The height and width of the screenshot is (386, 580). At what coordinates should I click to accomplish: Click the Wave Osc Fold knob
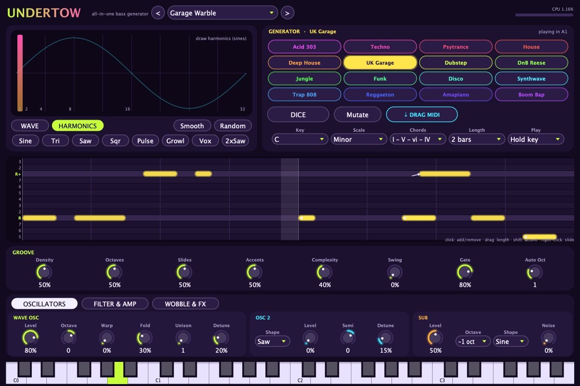click(145, 338)
